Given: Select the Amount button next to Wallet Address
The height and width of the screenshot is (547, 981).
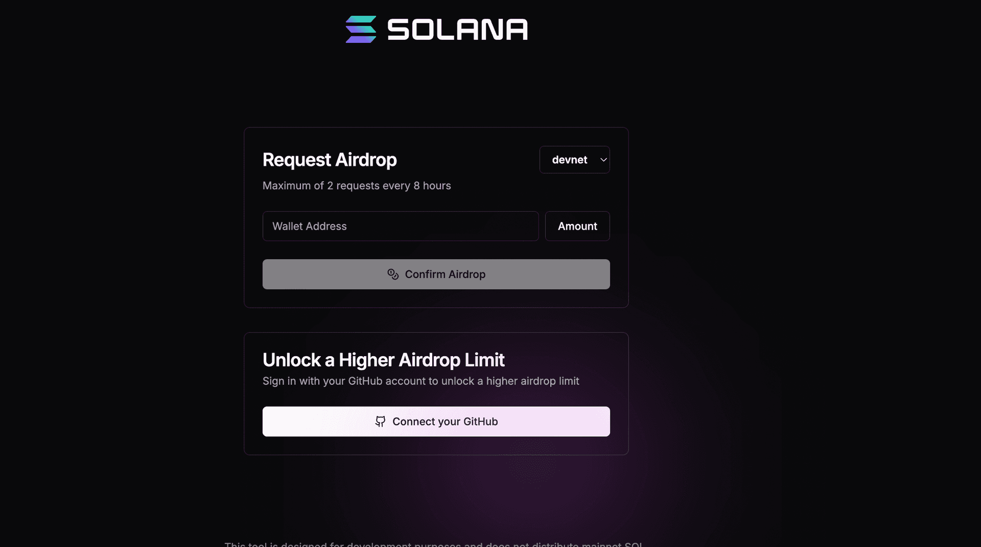Looking at the screenshot, I should tap(577, 226).
